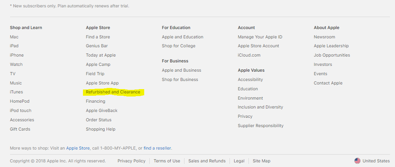This screenshot has height=167, width=395.
Task: Check Order Status link
Action: 98,120
